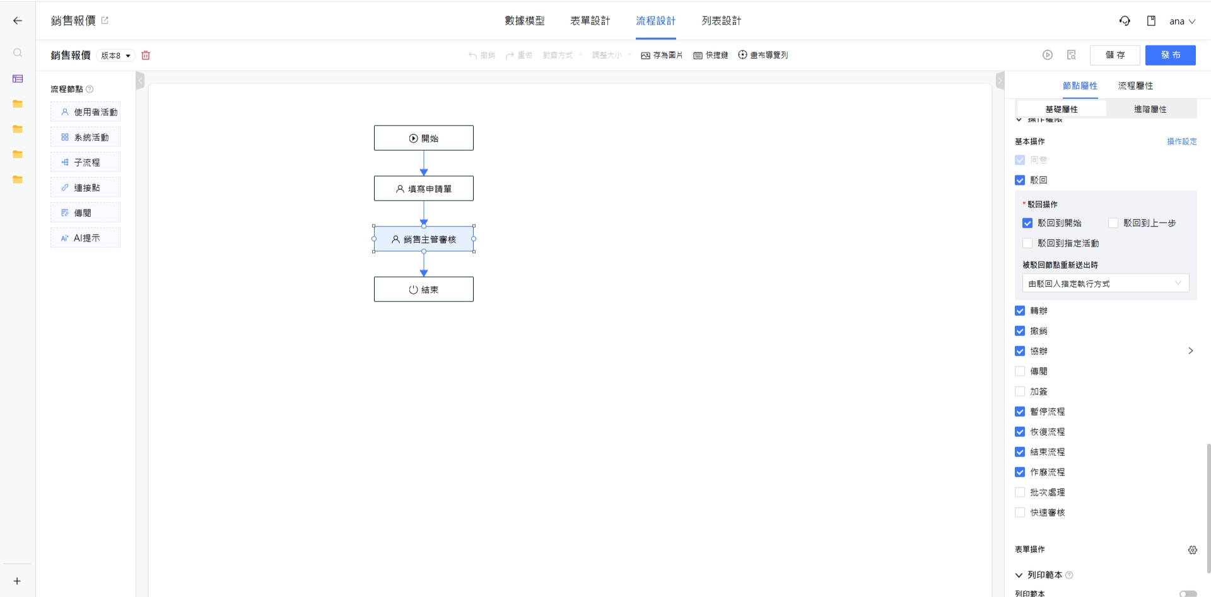Image resolution: width=1211 pixels, height=597 pixels.
Task: Open 由駁回人指定執行方式 dropdown
Action: point(1106,284)
